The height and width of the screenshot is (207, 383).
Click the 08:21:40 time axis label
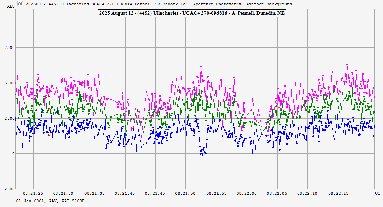[x=125, y=193]
